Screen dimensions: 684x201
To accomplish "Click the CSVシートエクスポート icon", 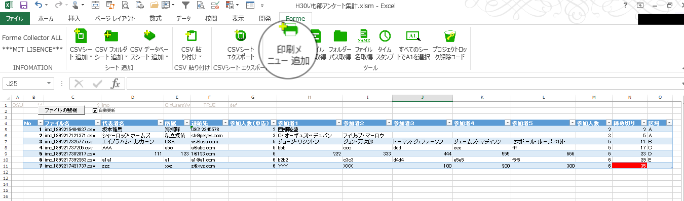I will point(240,36).
